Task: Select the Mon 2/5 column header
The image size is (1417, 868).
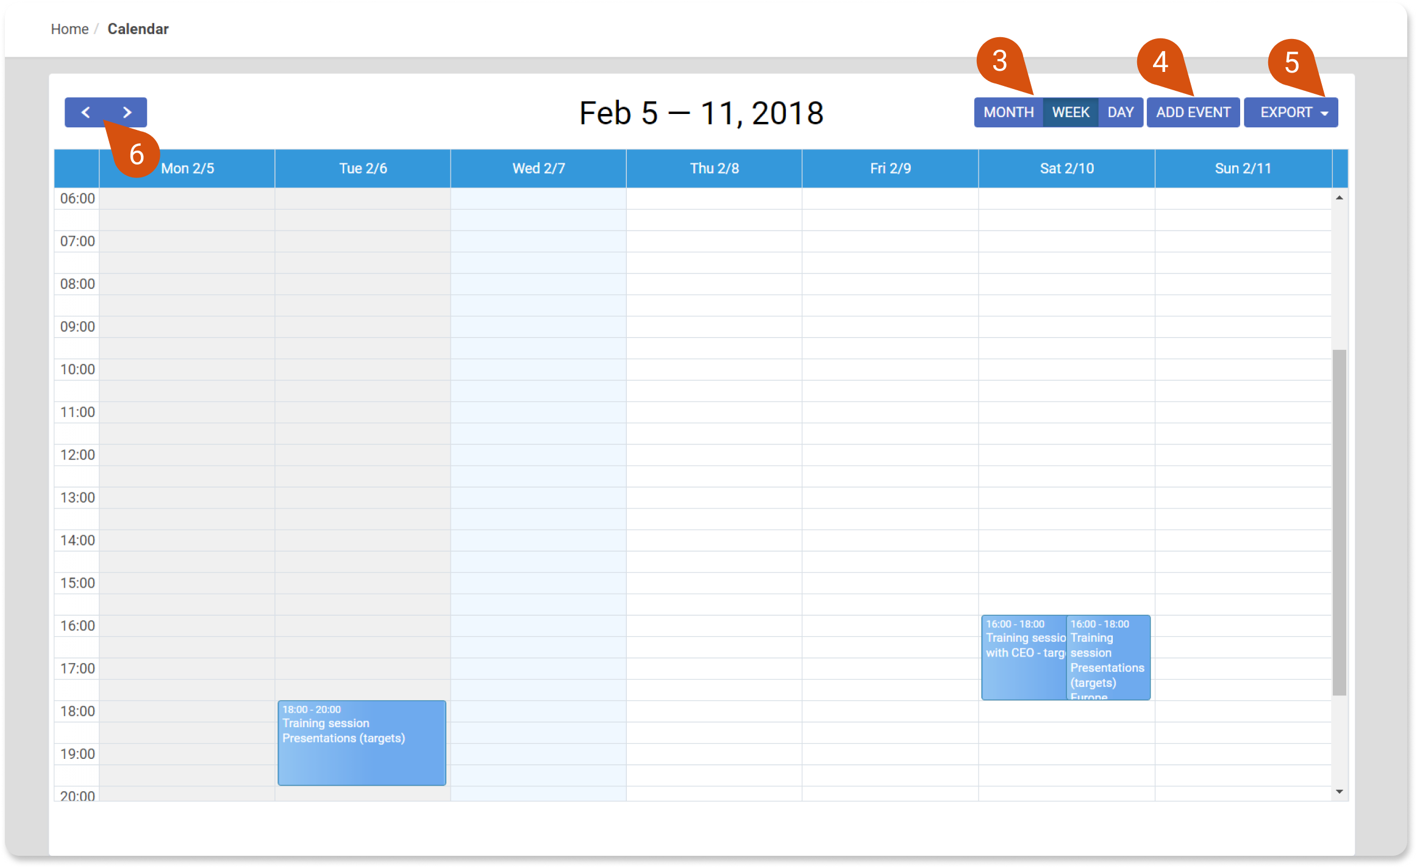Action: pyautogui.click(x=187, y=168)
